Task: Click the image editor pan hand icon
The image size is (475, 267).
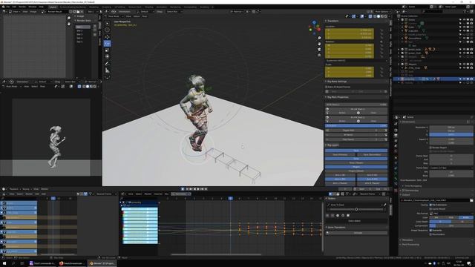Action: tap(69, 24)
